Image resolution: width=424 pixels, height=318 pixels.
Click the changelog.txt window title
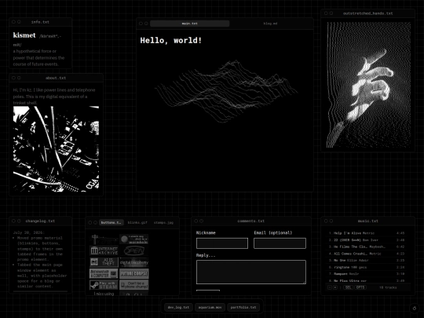click(40, 221)
